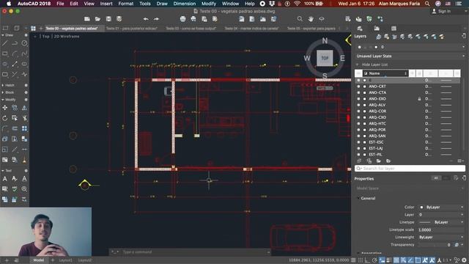The image size is (469, 264).
Task: Toggle visibility of ARQ-COR layer
Action: (358, 111)
